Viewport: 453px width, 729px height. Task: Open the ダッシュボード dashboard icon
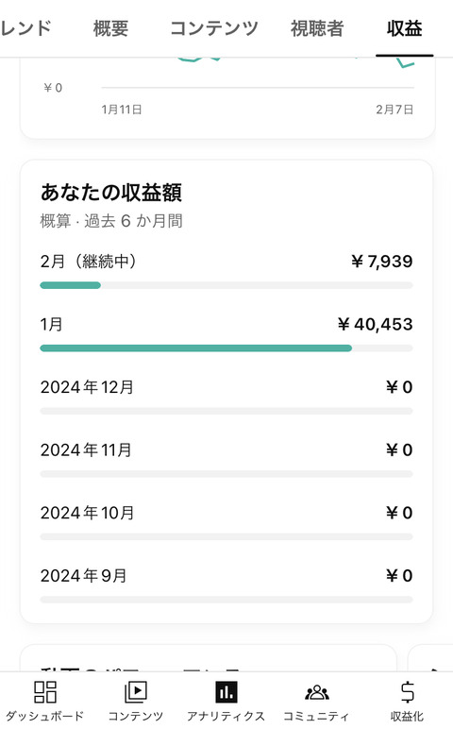pyautogui.click(x=45, y=692)
